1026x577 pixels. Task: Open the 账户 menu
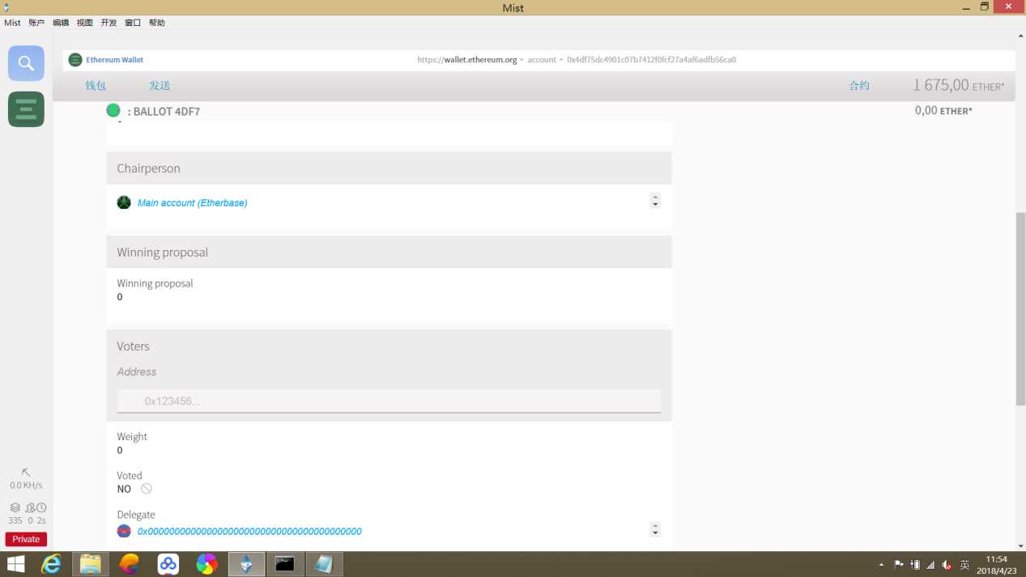click(x=36, y=23)
